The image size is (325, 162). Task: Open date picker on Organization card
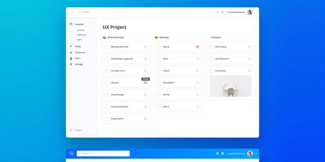(146, 119)
